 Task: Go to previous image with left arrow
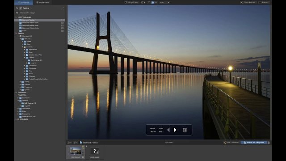(x=168, y=130)
